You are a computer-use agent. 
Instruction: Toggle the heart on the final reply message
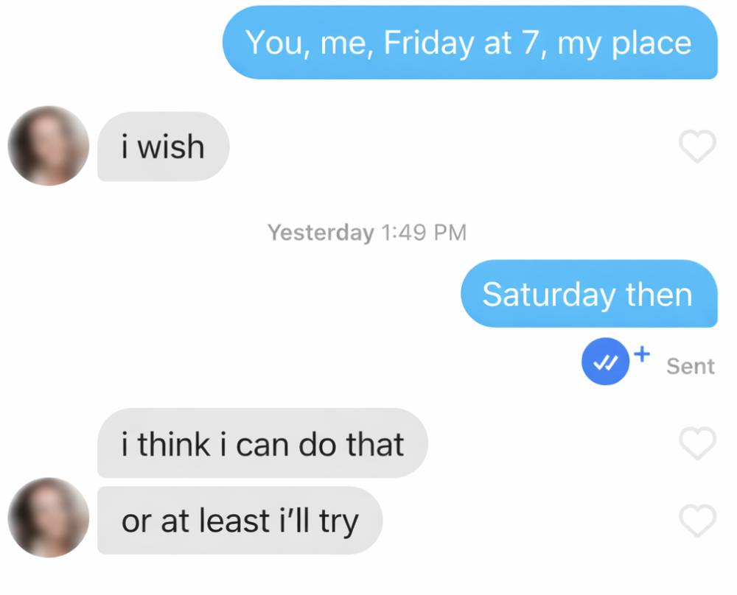pos(697,520)
